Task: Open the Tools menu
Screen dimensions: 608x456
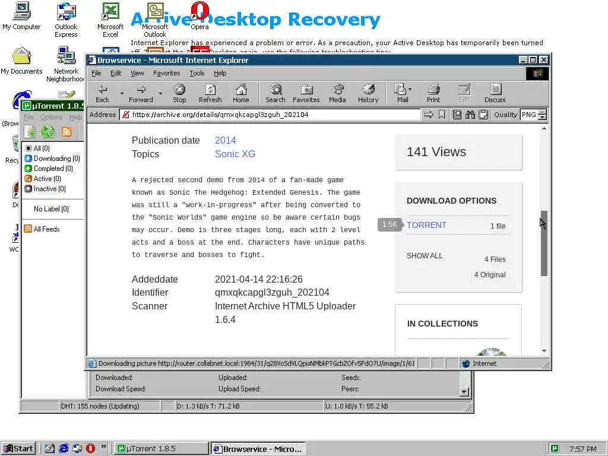Action: pos(197,73)
